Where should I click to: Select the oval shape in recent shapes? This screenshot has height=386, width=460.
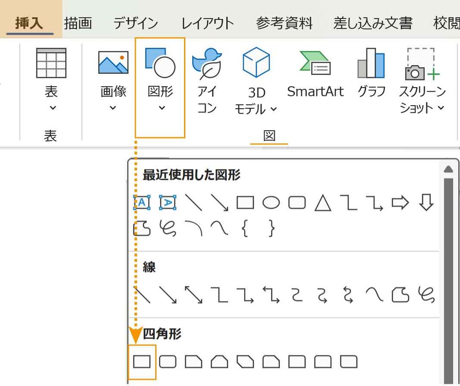(271, 203)
